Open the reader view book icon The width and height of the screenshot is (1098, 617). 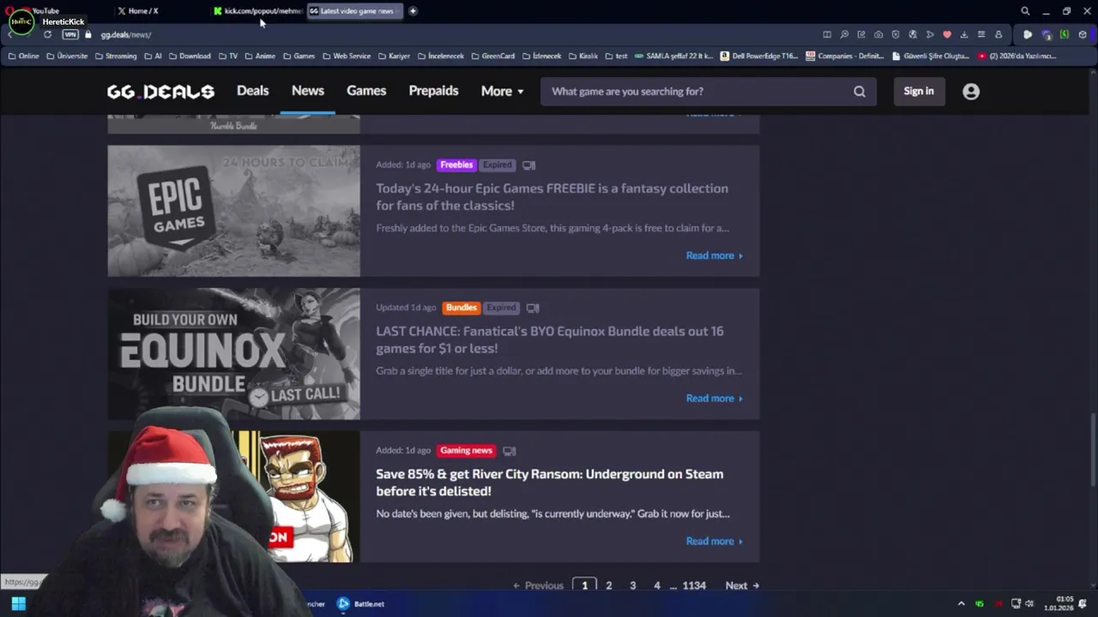[x=827, y=34]
